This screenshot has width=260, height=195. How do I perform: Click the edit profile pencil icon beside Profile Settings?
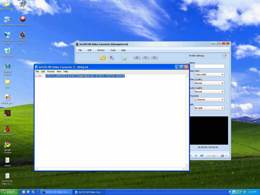click(225, 56)
